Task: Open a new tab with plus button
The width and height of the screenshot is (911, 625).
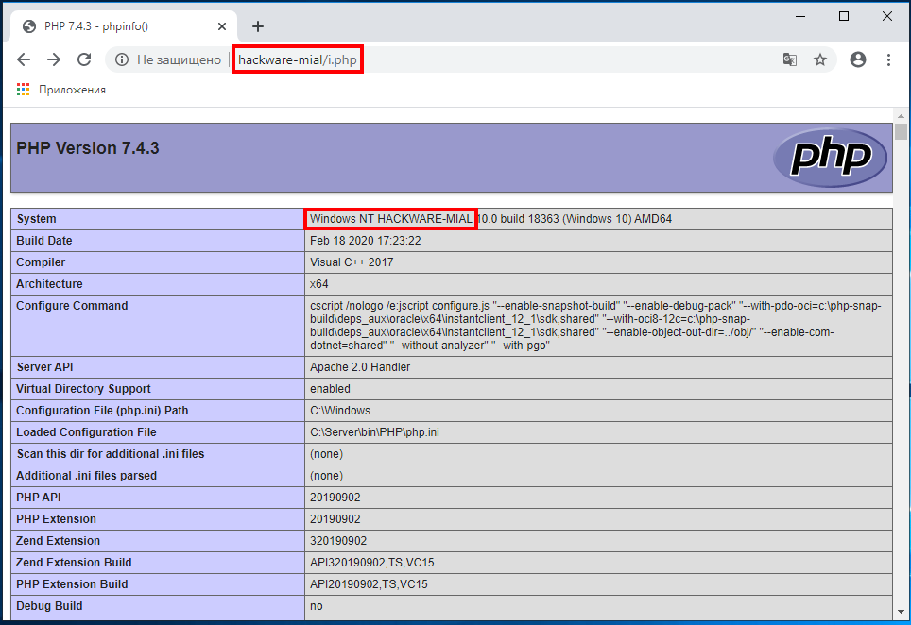Action: [257, 25]
